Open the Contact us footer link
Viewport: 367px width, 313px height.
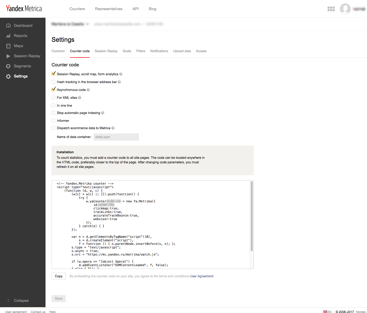(x=38, y=312)
